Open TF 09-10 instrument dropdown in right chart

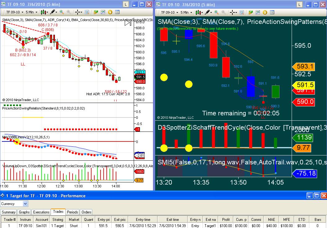[169, 12]
